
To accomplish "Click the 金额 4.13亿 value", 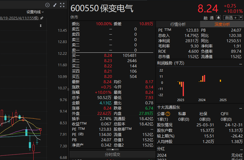I will click(105, 103).
